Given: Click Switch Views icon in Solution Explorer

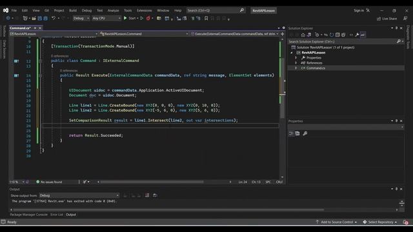Looking at the screenshot, I should pos(309,35).
